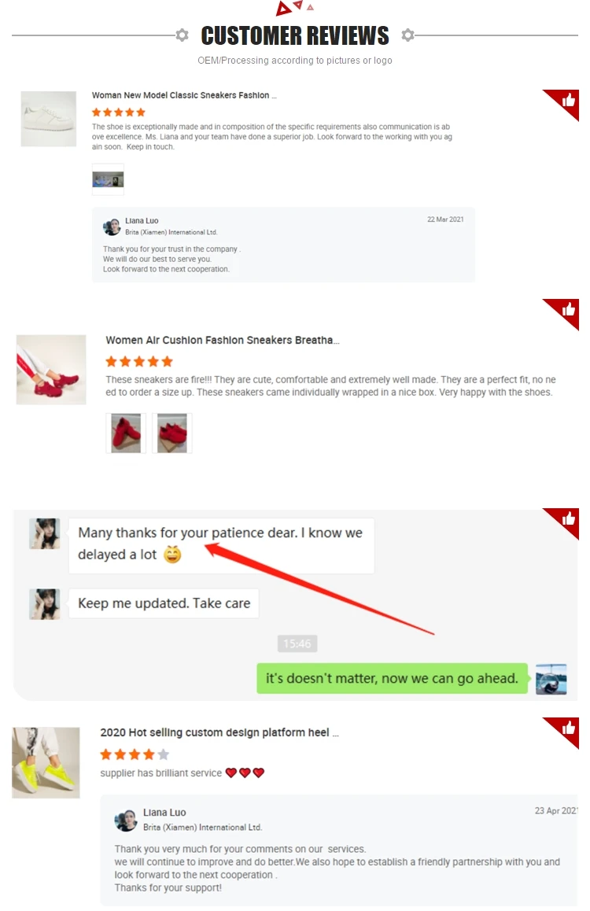Click green 'it's doesn't matter' chat bubble
590x911 pixels.
(392, 679)
